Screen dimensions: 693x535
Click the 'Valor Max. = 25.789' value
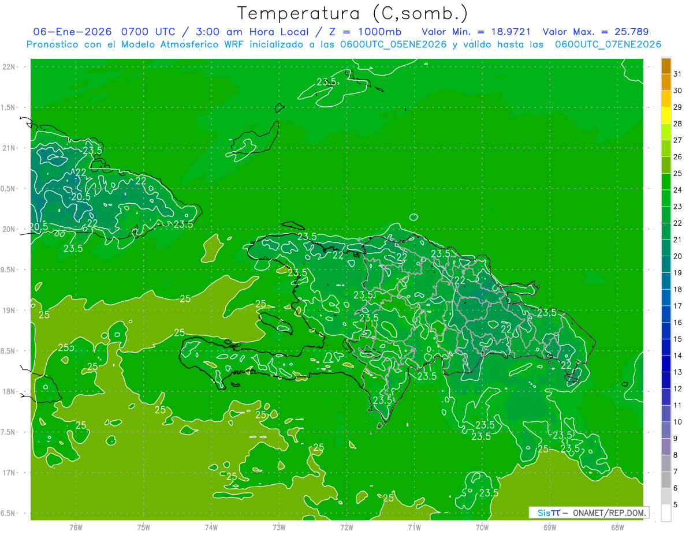click(595, 32)
